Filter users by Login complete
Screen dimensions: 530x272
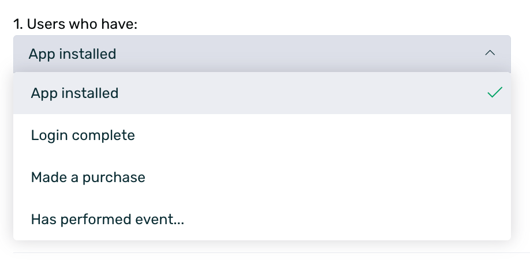(x=83, y=135)
